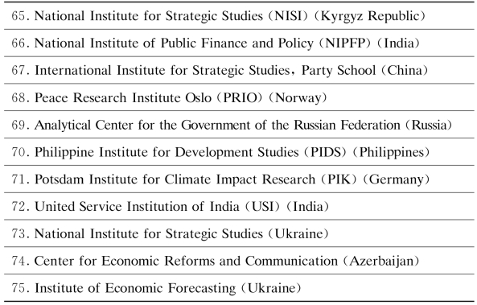This screenshot has height=305, width=477.
Task: Click the row number 70
Action: [x=19, y=152]
